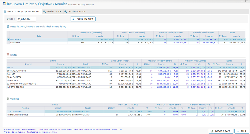250x134 pixels.
Task: Click the 122.964.288,95 € total cell
Action: [237, 39]
